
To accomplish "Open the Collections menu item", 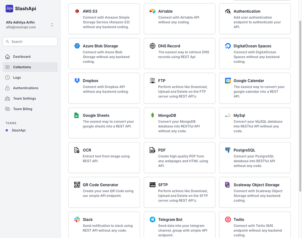I will 30,67.
